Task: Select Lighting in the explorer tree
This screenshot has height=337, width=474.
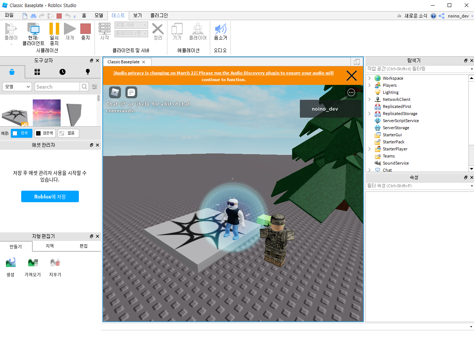Action: (391, 92)
